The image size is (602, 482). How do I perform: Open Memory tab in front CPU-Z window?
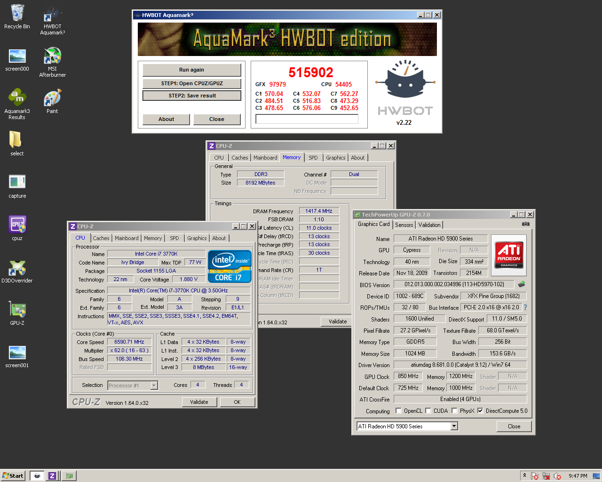(x=153, y=238)
